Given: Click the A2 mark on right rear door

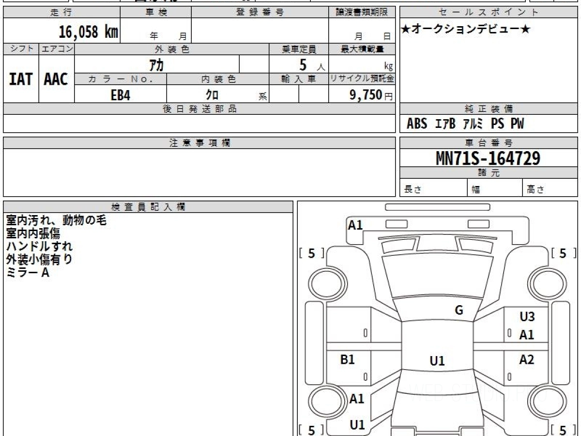Looking at the screenshot, I should click(527, 359).
